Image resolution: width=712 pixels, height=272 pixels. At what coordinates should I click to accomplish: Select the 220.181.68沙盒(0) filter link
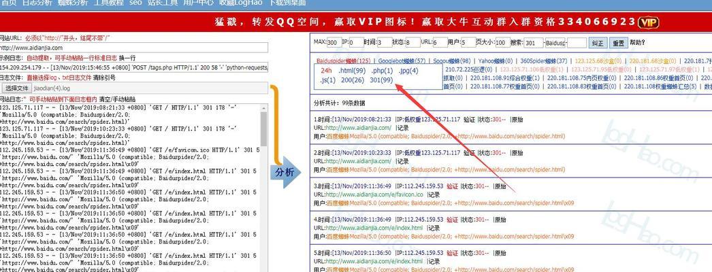coord(653,61)
